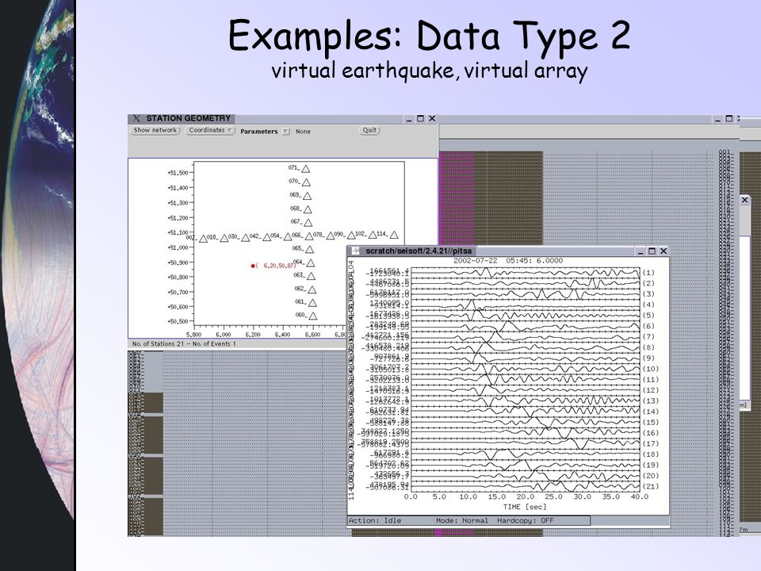Select station triangle 069

point(307,196)
